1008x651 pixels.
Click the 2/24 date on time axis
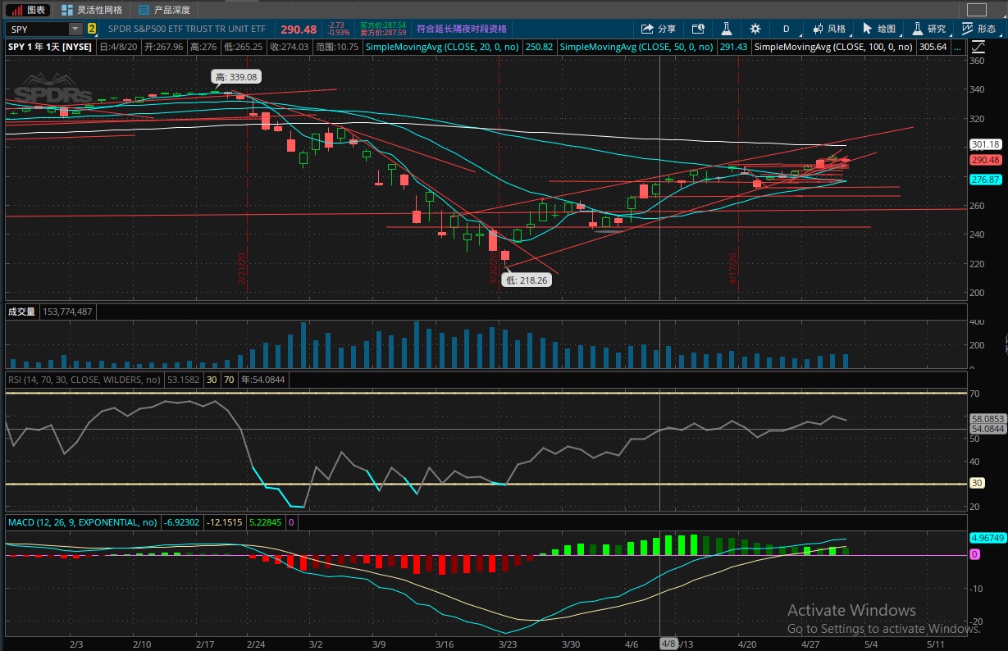point(256,644)
